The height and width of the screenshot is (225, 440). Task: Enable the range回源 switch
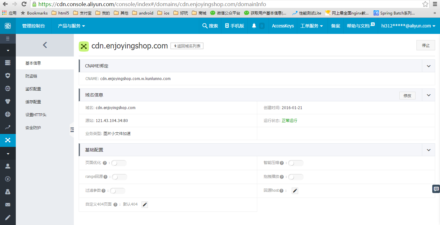click(120, 177)
